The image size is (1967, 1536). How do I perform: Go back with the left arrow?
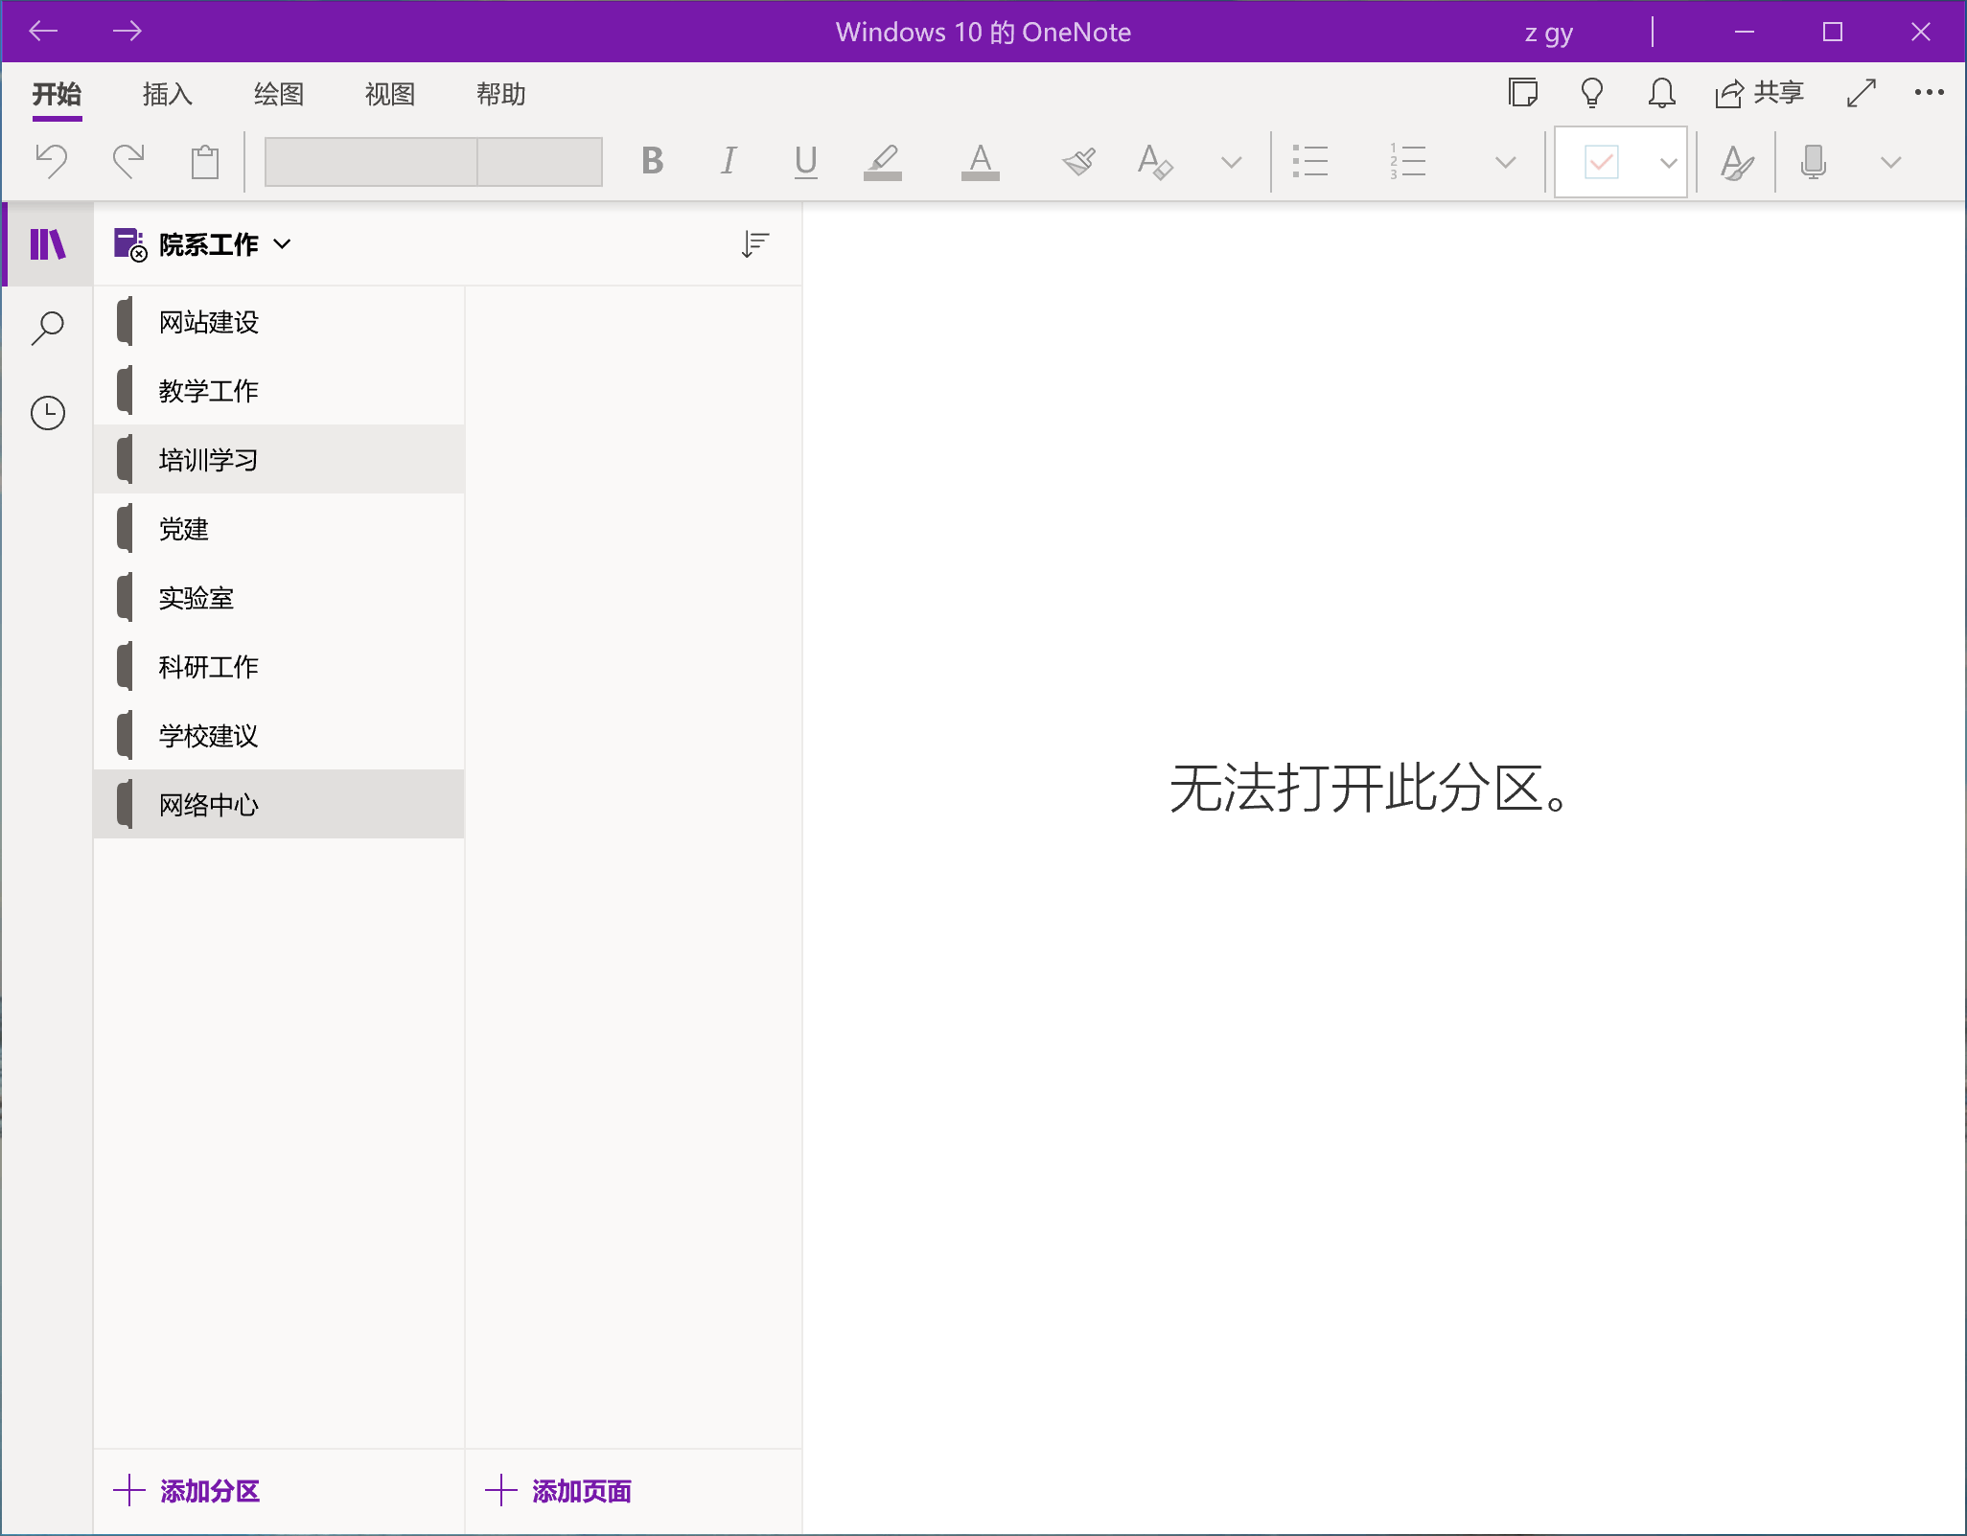(43, 32)
